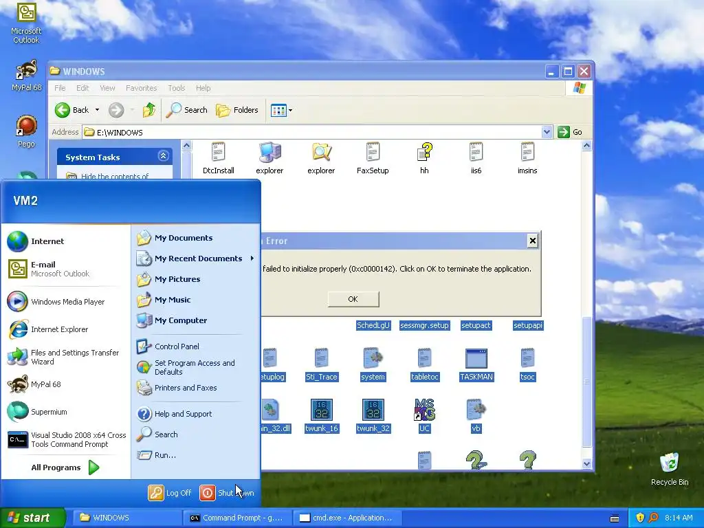Select the explorer file with magnifier icon
The width and height of the screenshot is (704, 528).
pyautogui.click(x=321, y=158)
